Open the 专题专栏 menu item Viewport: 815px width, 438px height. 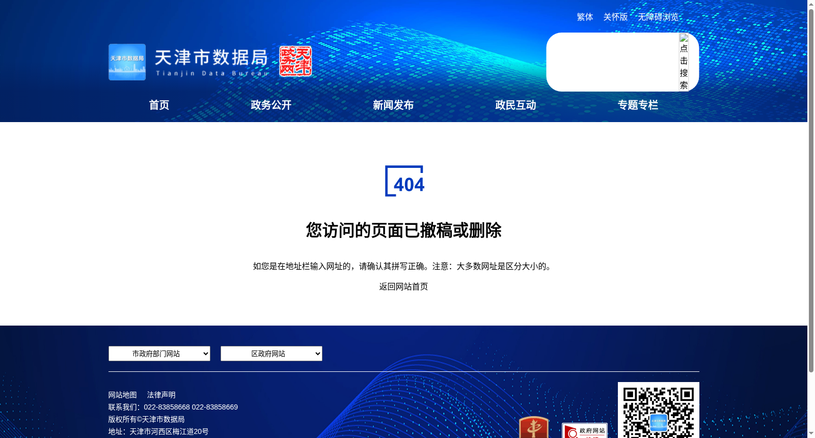point(638,105)
